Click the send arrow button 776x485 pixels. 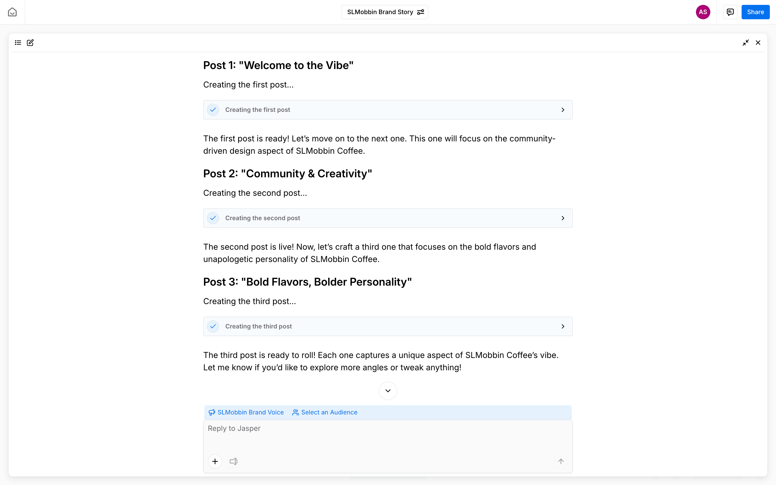pyautogui.click(x=560, y=461)
